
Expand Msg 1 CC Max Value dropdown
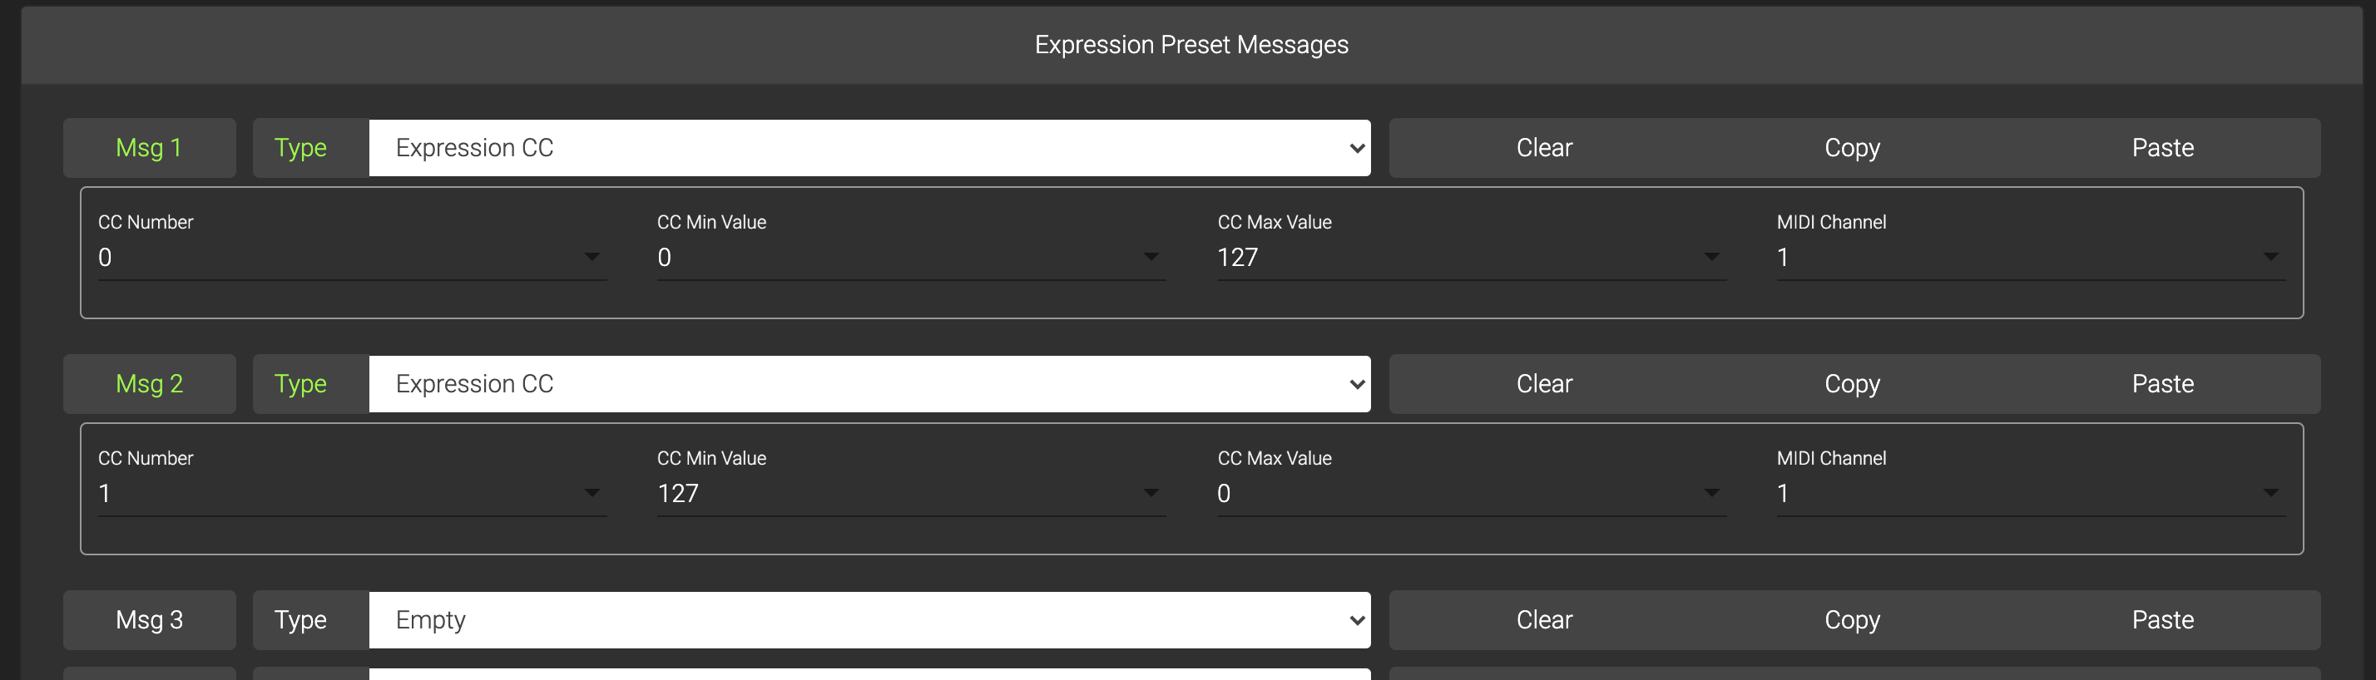pyautogui.click(x=1470, y=257)
